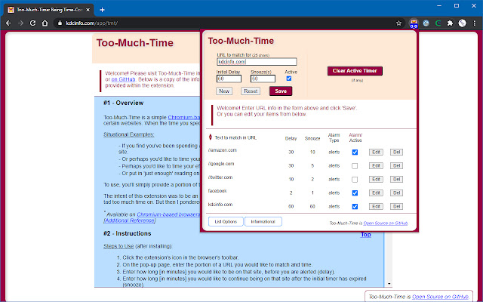Edit the google.com entry
Screen dimensions: 483x302
tap(376, 166)
